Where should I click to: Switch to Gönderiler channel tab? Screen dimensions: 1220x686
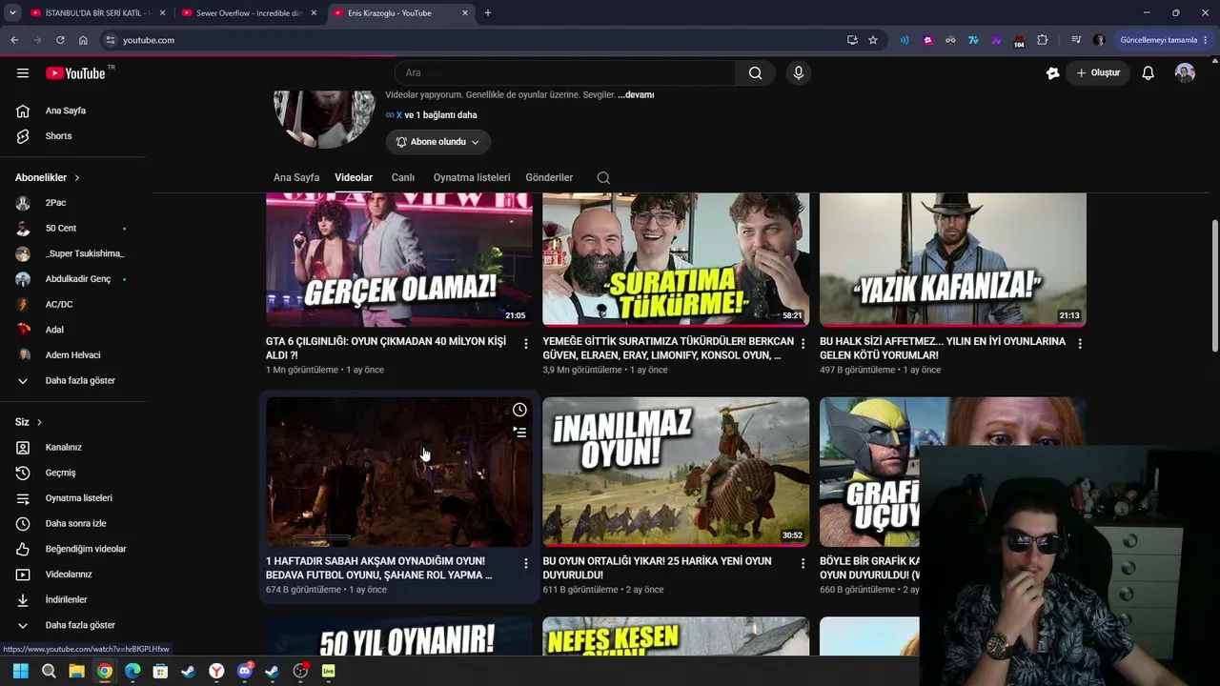tap(549, 178)
